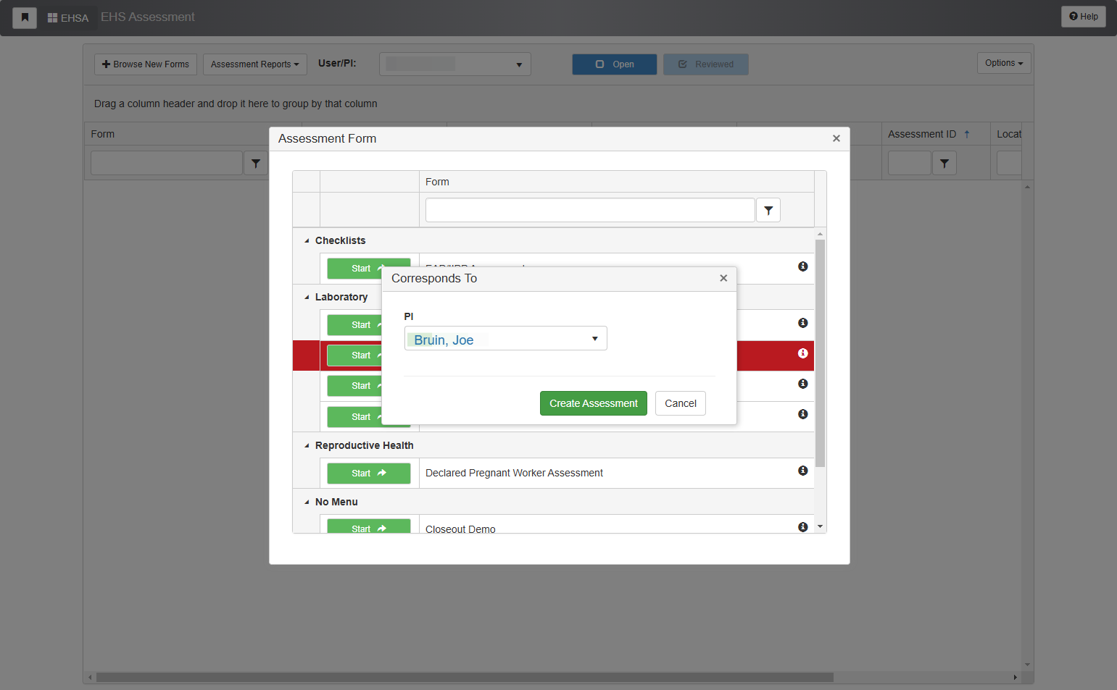Click the Form column header in background grid
This screenshot has width=1117, height=690.
[x=103, y=134]
